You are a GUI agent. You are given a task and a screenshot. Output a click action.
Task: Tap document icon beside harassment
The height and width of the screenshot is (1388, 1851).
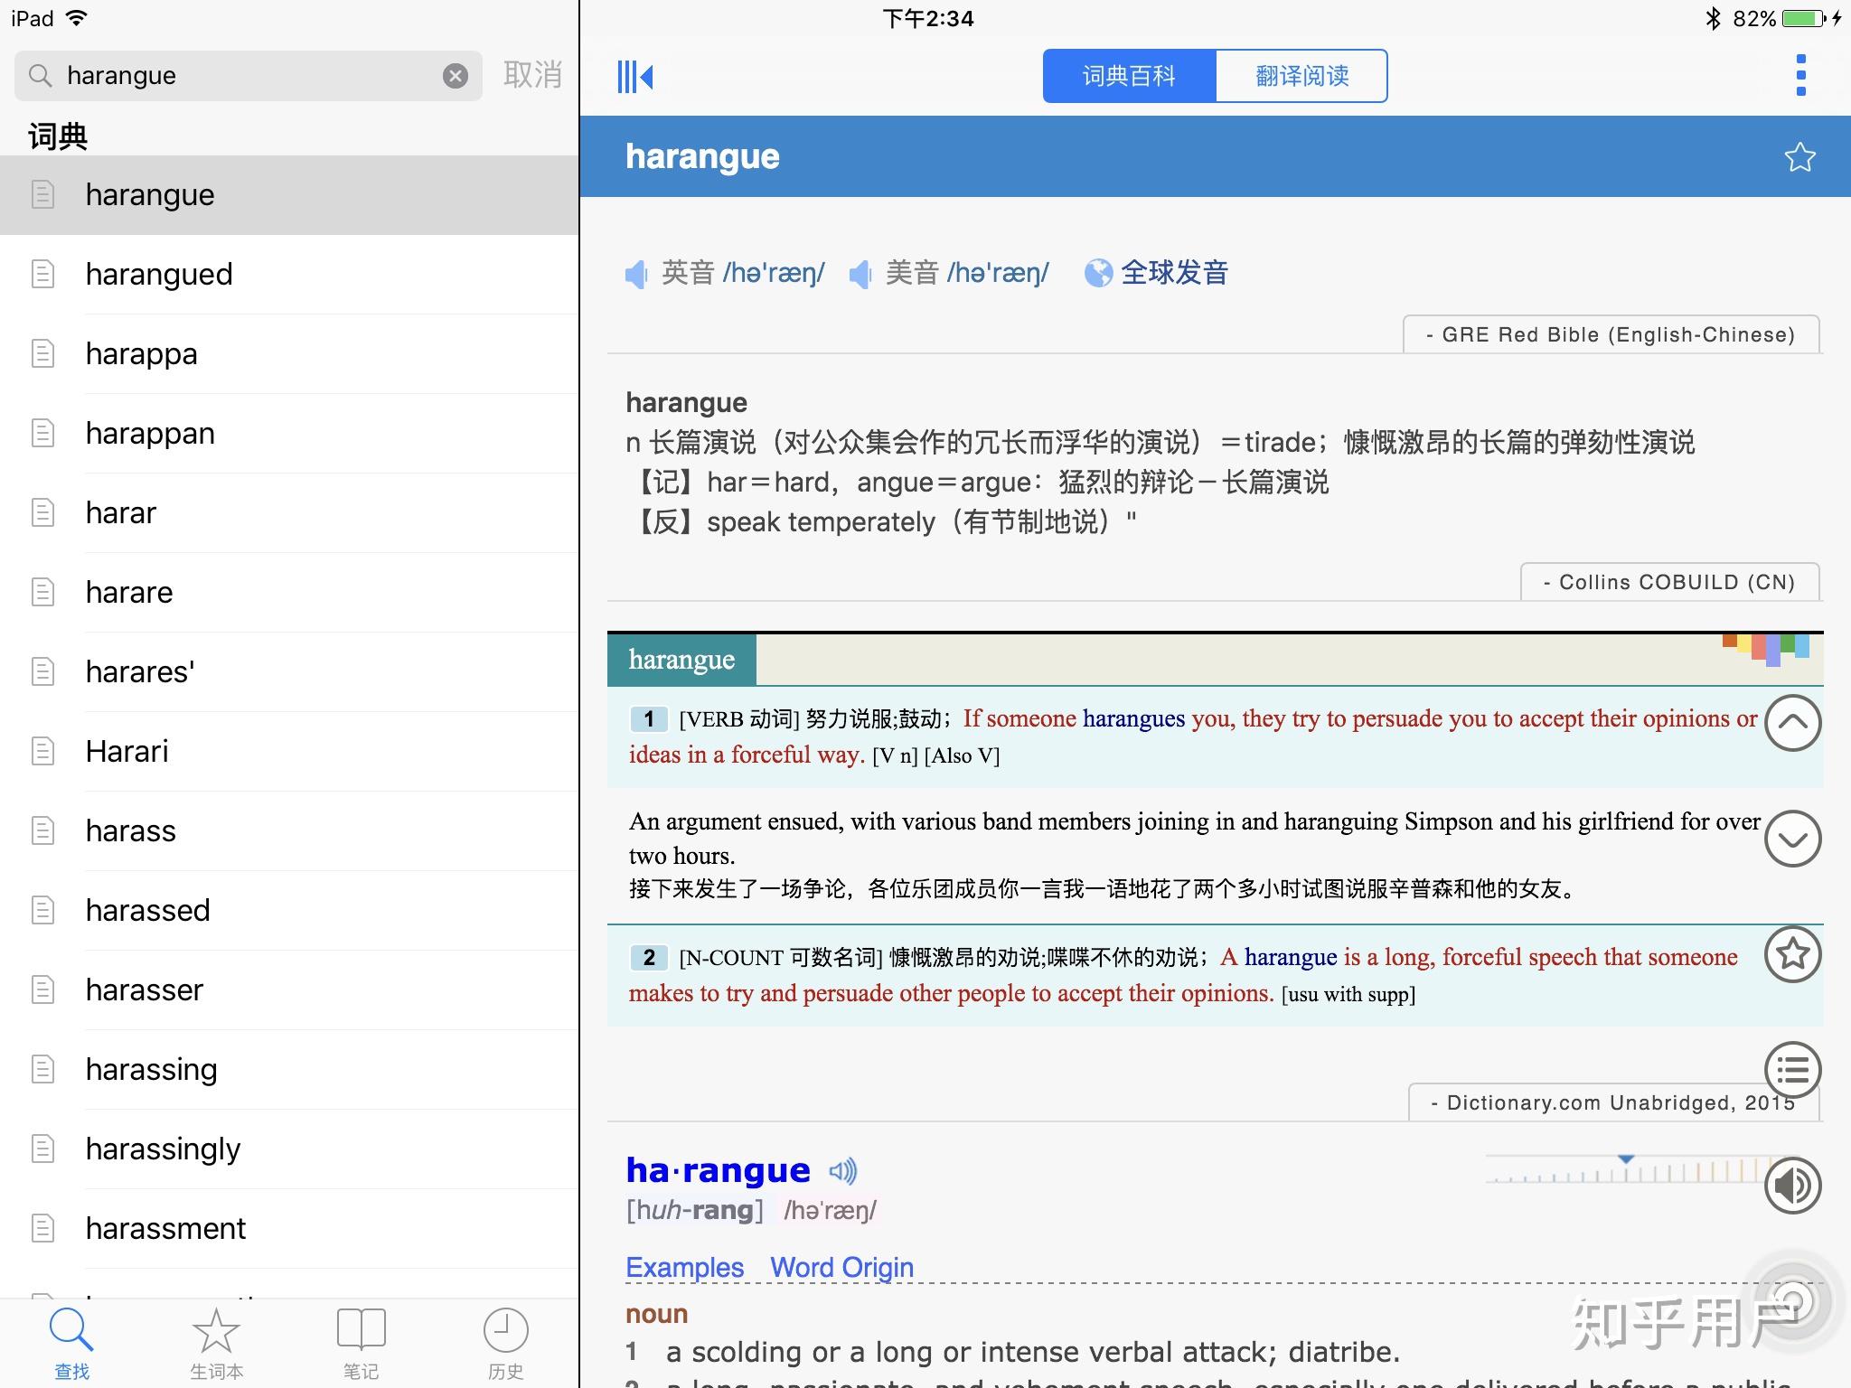[42, 1228]
